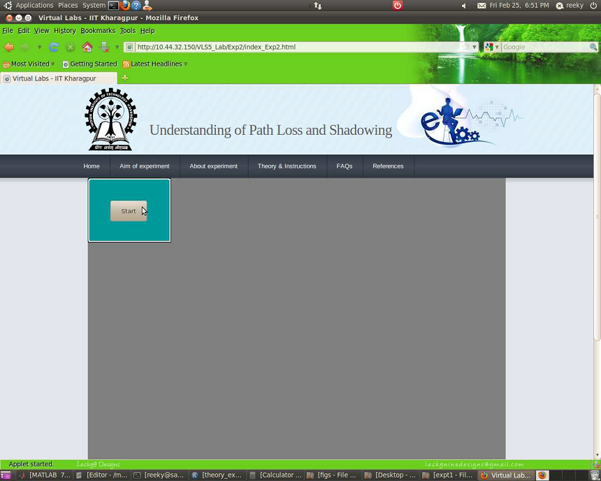The width and height of the screenshot is (601, 481).
Task: Open the search engine selector dropdown
Action: point(492,47)
